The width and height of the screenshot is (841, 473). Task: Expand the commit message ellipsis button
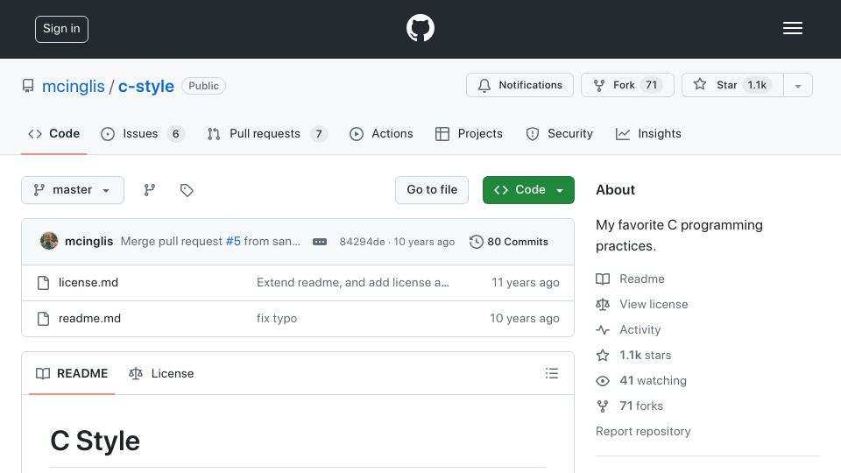tap(320, 242)
